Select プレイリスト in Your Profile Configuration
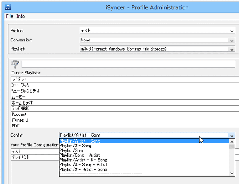239x184 pixels. click(x=35, y=157)
